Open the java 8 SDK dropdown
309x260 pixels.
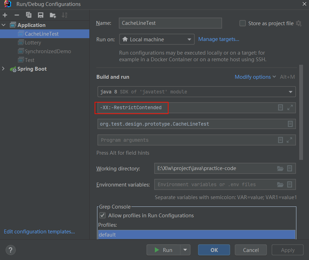(x=196, y=92)
